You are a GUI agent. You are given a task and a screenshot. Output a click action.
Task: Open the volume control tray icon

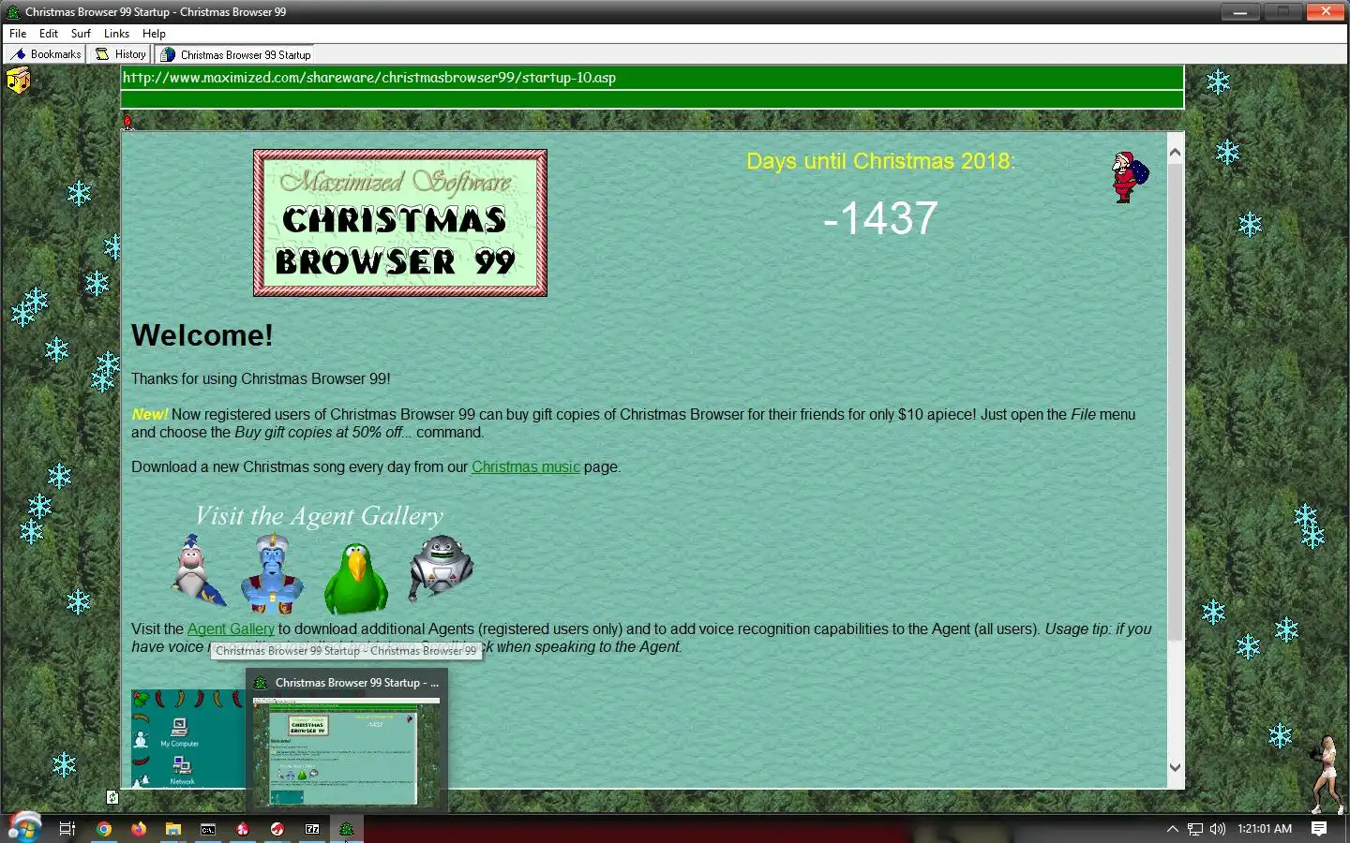(1218, 829)
